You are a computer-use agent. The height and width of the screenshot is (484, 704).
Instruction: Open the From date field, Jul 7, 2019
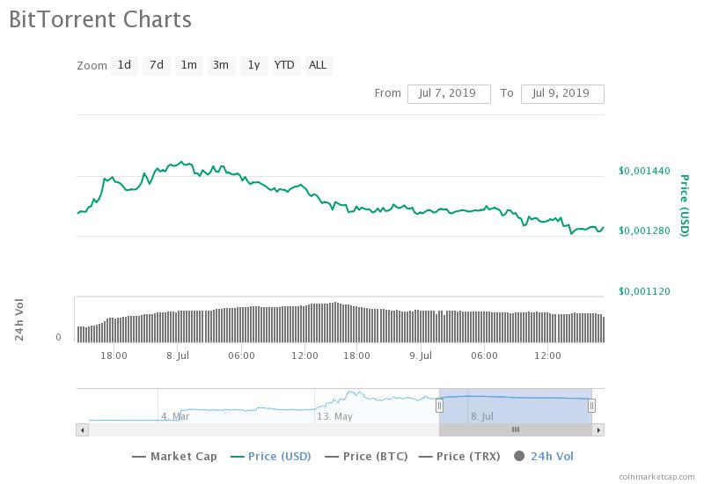point(449,93)
